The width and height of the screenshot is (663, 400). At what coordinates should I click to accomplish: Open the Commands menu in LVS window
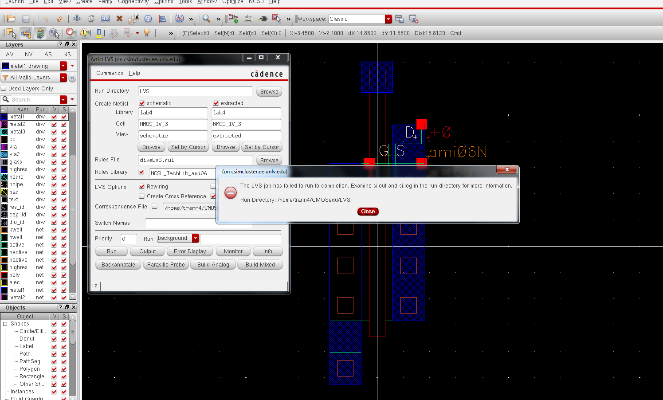pos(110,73)
